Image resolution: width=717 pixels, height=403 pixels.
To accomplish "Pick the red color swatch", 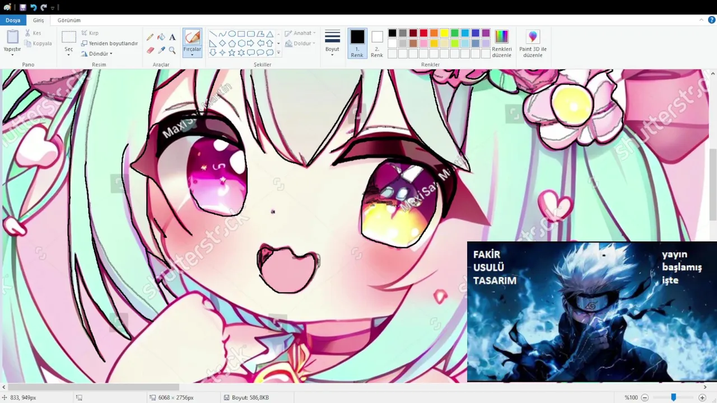I will 423,33.
